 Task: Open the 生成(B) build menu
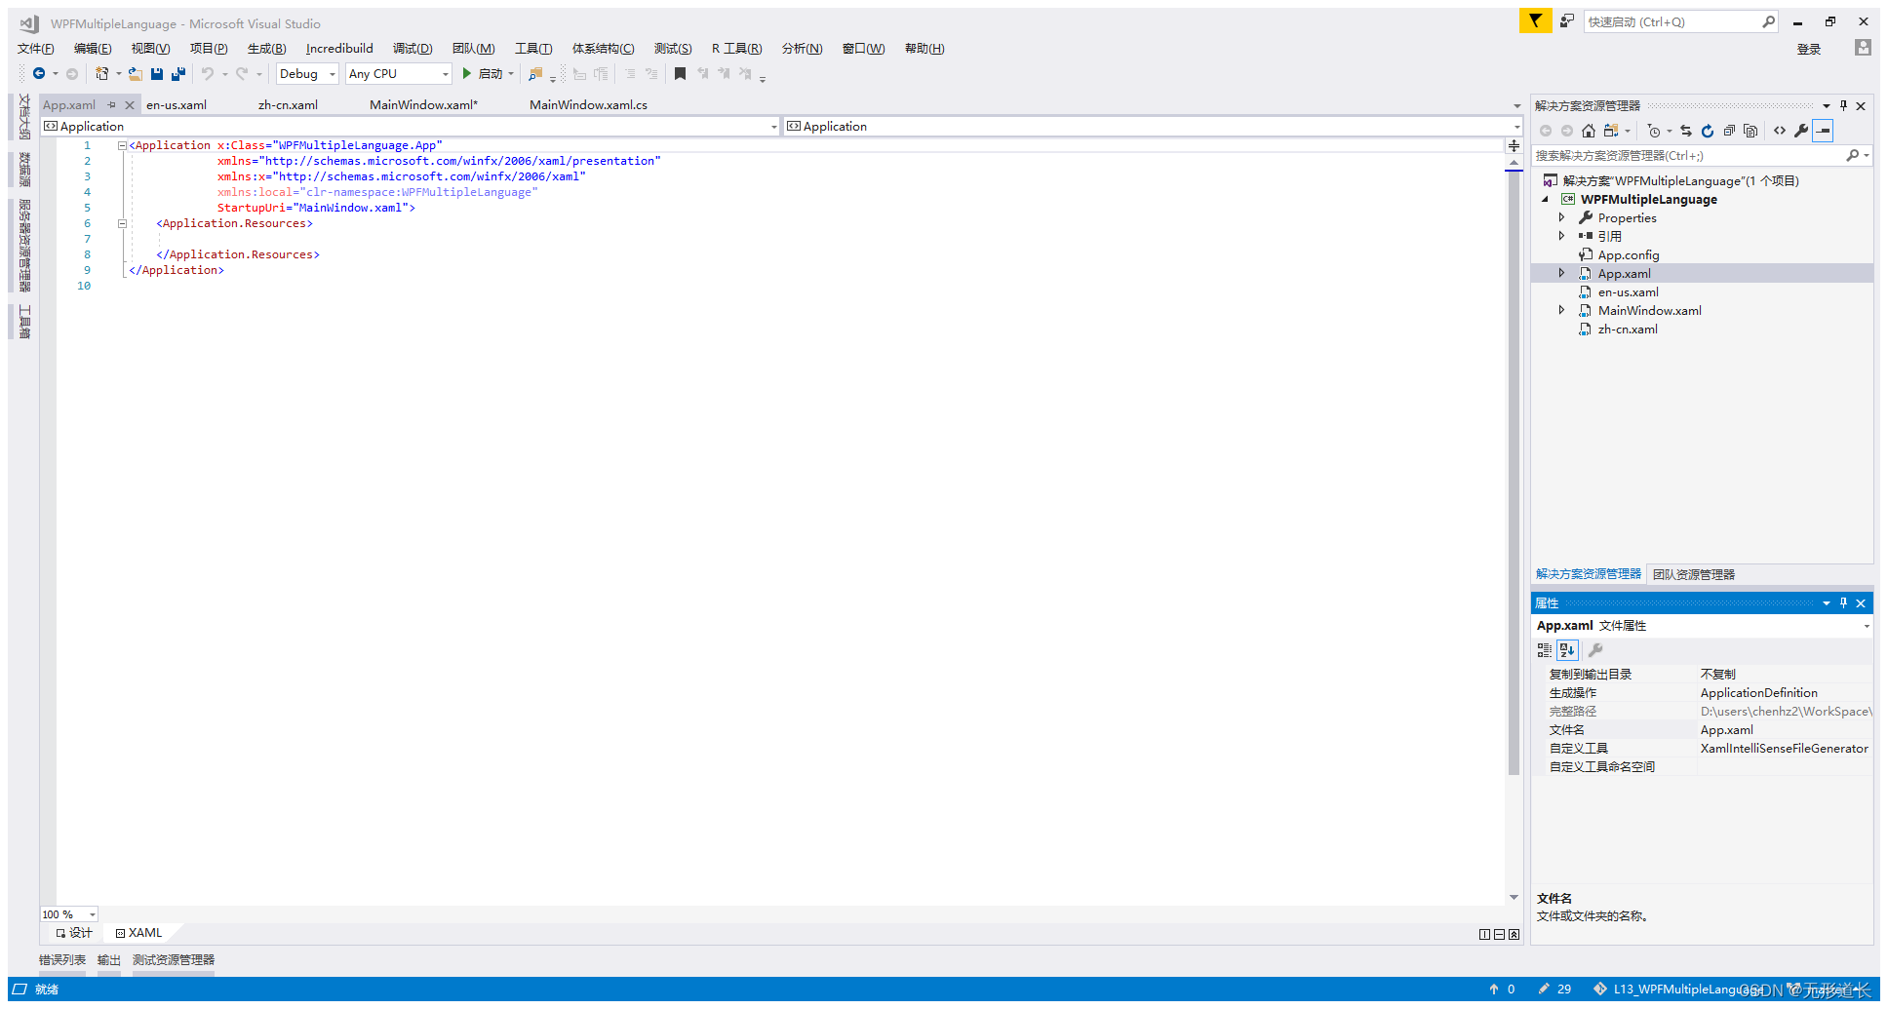266,48
